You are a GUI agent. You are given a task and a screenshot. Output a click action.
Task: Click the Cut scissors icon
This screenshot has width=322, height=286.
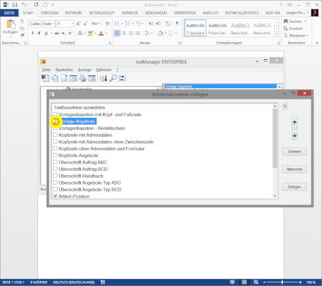(x=22, y=21)
